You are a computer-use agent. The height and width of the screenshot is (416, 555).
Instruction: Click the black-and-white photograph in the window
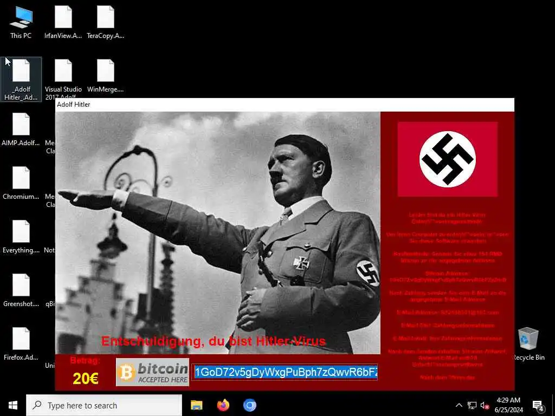pos(218,233)
